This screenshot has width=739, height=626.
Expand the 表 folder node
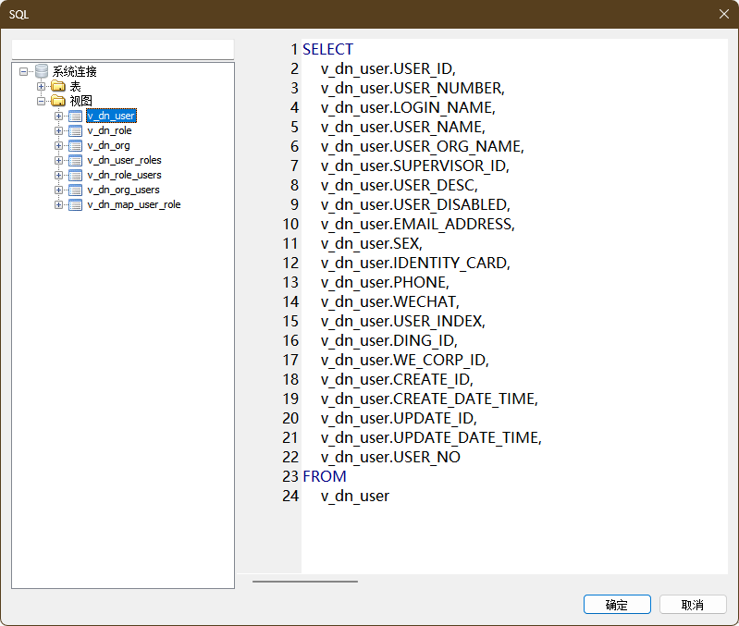point(42,86)
